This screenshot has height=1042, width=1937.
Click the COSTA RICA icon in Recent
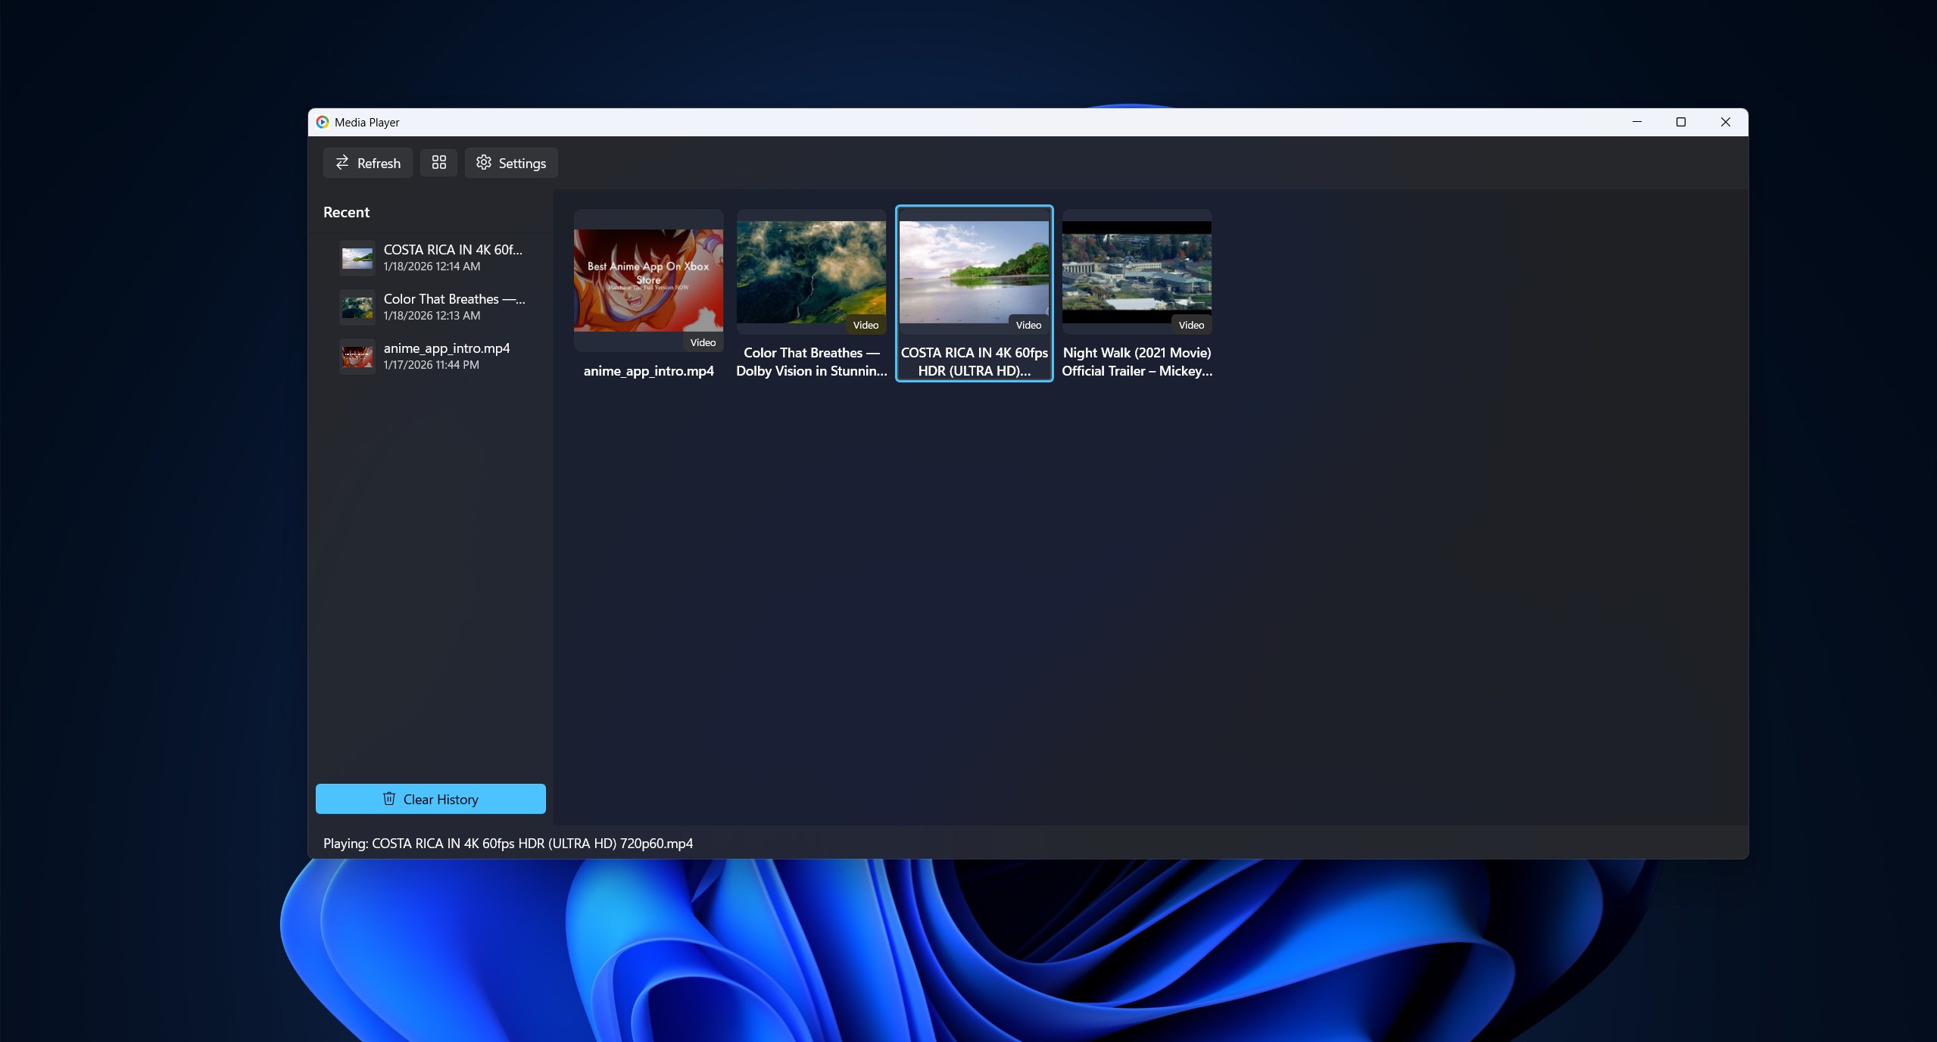point(357,258)
